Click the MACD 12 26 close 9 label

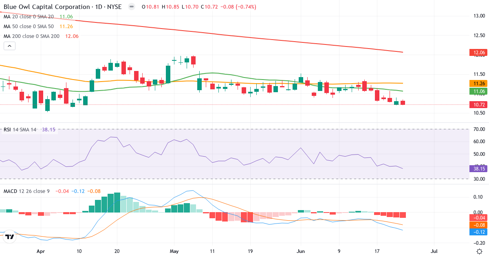point(26,191)
